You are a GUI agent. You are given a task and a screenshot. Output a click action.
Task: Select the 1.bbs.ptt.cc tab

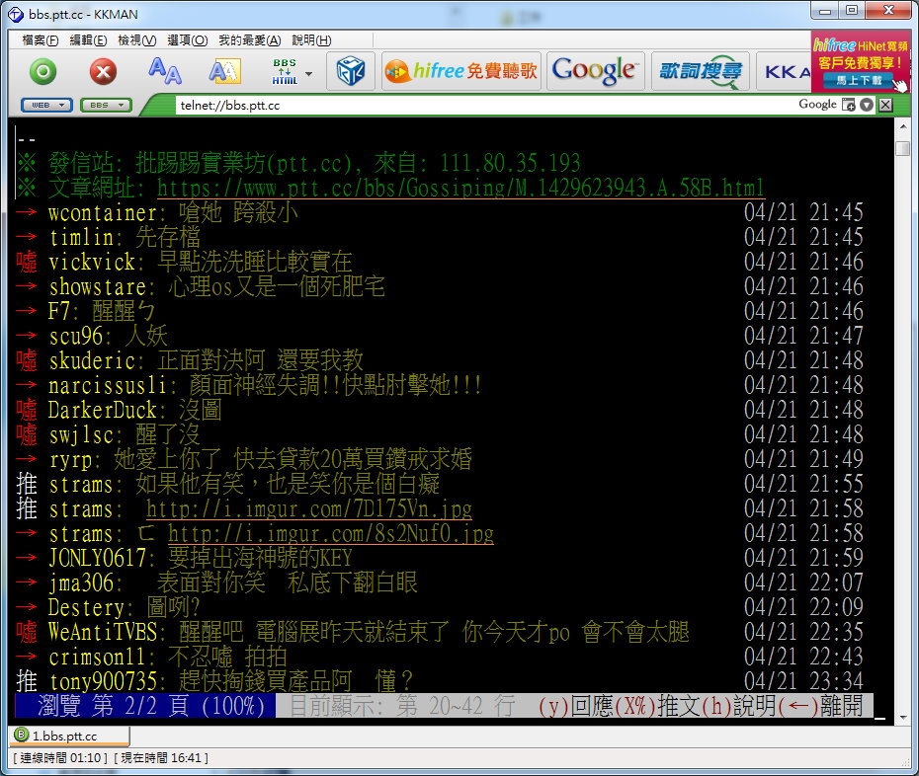pos(70,736)
